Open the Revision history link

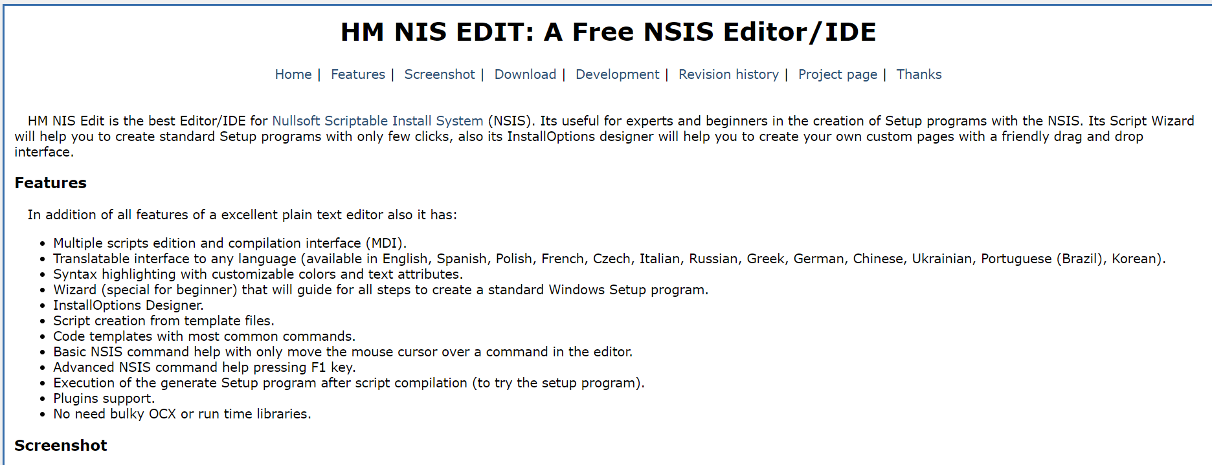[728, 74]
